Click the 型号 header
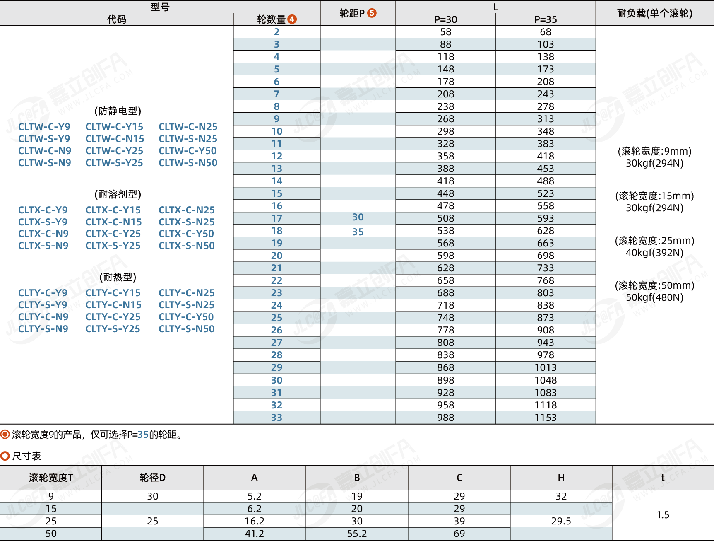This screenshot has width=714, height=541. pyautogui.click(x=160, y=7)
